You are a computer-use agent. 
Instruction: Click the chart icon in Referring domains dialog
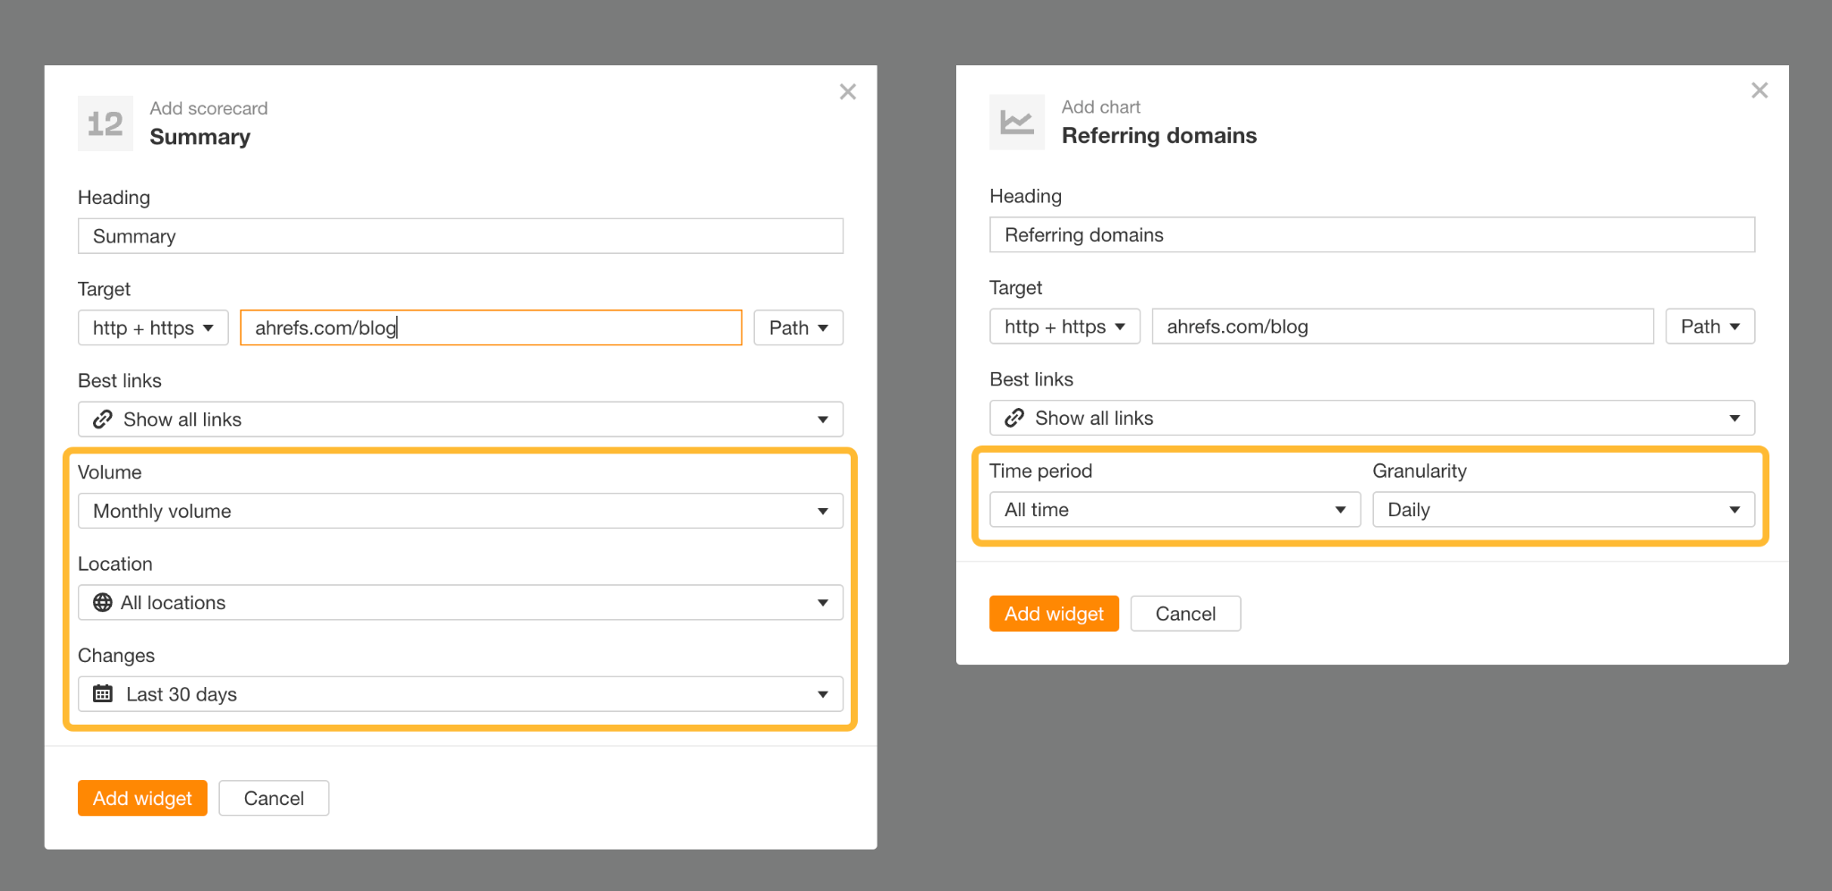(x=1016, y=122)
